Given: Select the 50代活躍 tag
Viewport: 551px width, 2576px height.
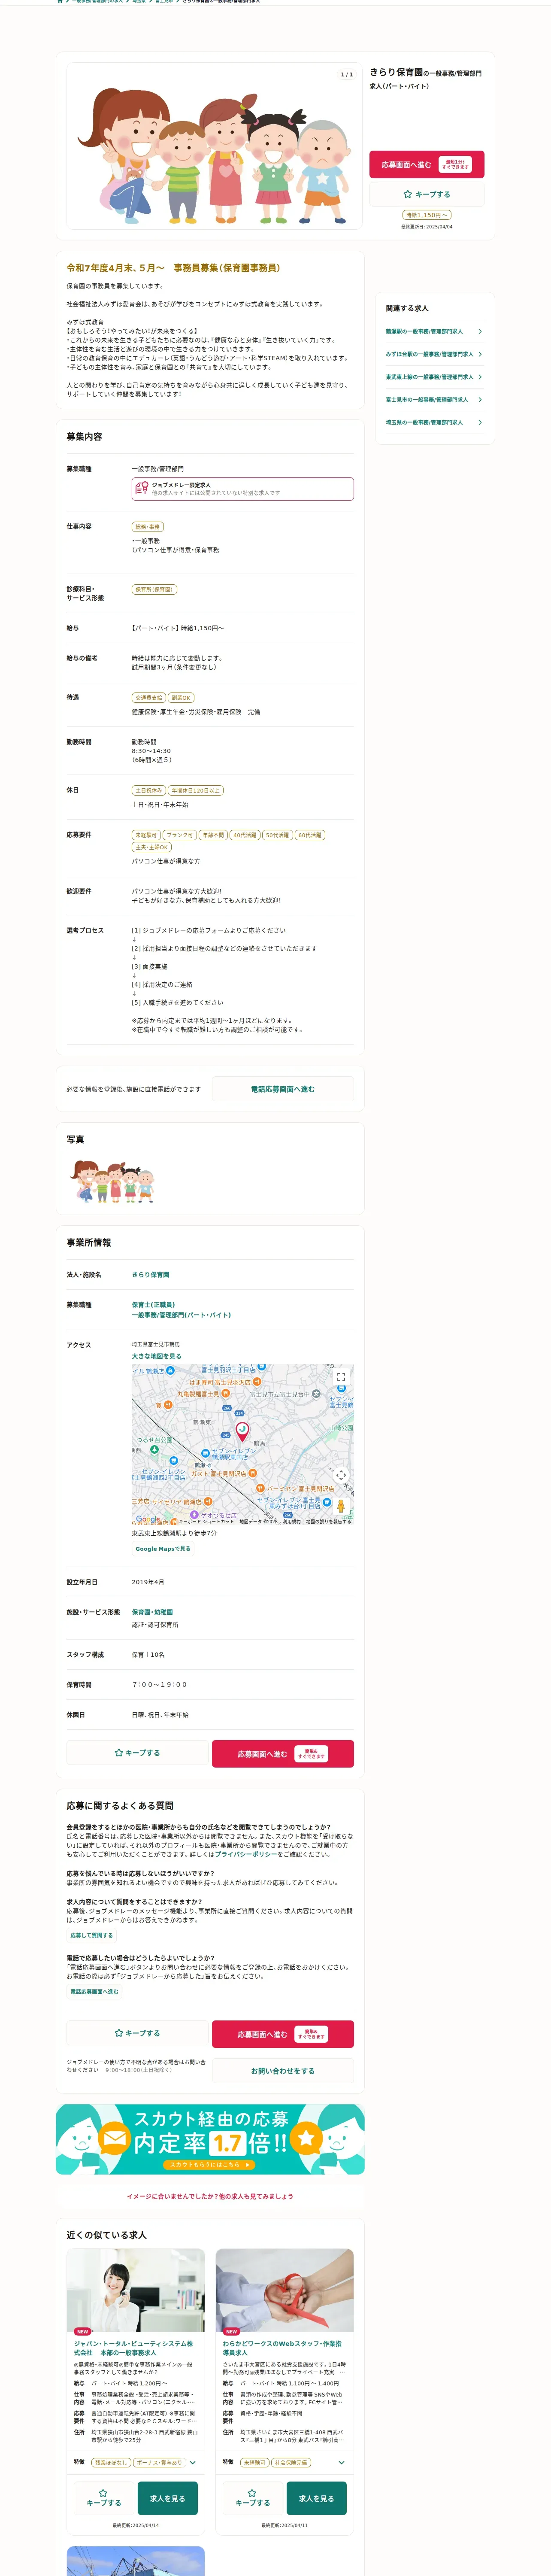Looking at the screenshot, I should pos(277,835).
